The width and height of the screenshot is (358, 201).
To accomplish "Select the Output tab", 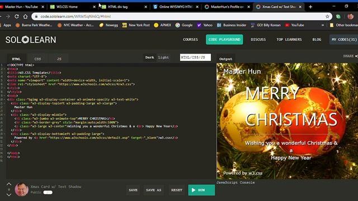I will point(225,59).
